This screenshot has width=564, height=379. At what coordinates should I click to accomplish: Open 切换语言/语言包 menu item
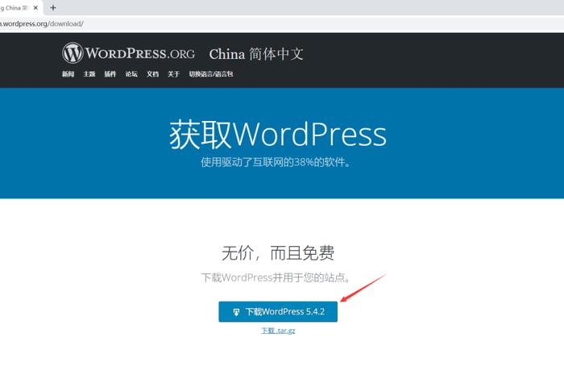[211, 74]
